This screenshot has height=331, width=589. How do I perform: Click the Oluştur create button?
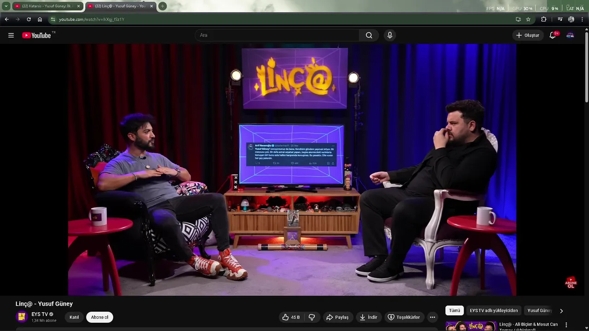(x=527, y=35)
